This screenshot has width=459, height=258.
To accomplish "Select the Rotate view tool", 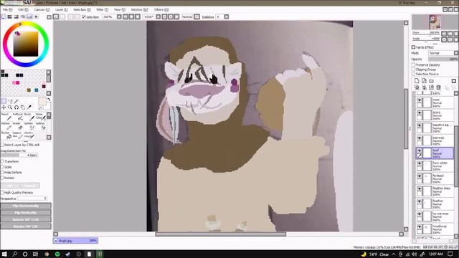I will point(16,107).
